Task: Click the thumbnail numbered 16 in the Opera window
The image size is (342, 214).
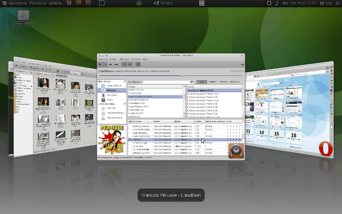Action: 293,137
